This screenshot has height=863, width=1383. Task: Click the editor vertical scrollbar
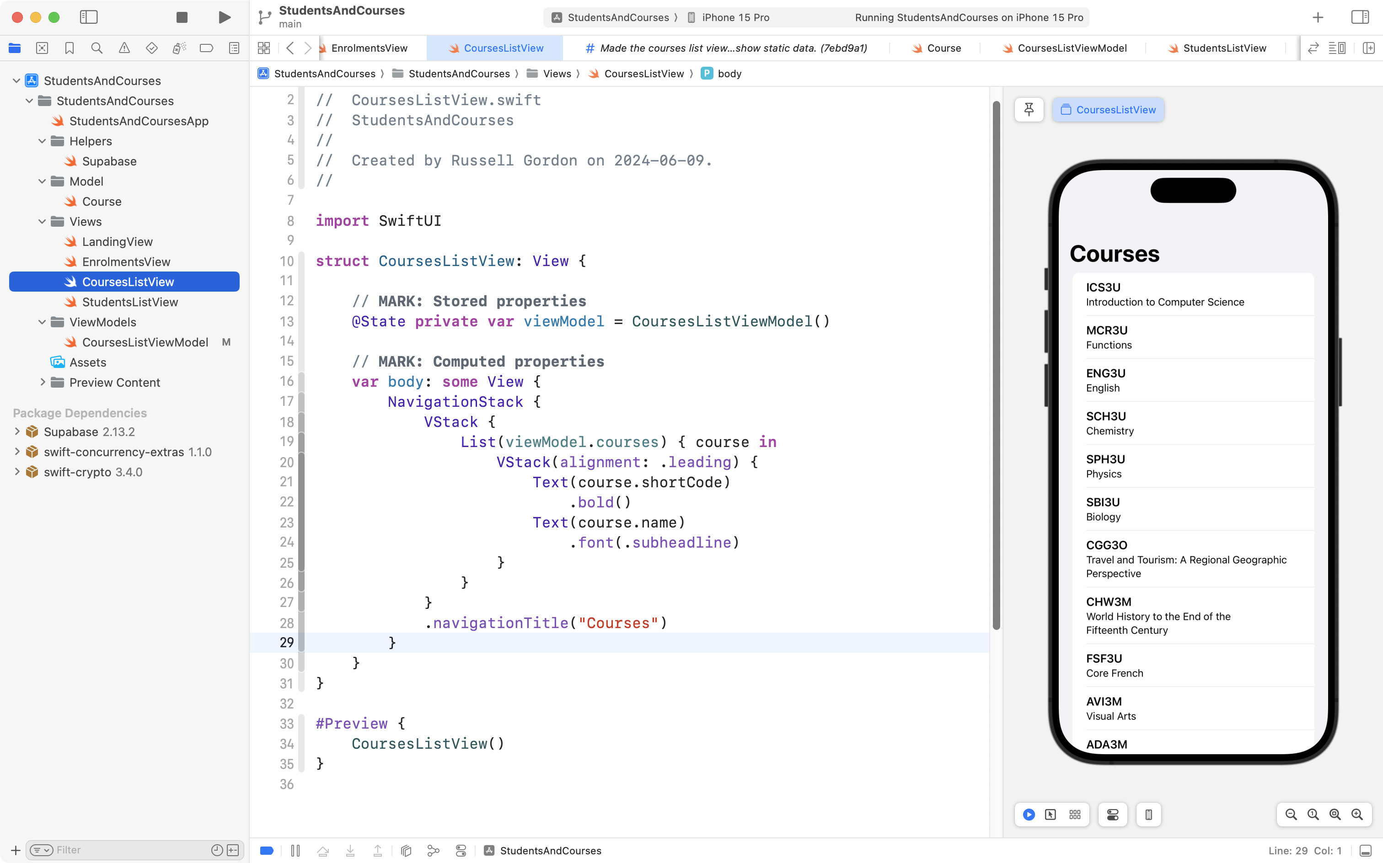997,365
